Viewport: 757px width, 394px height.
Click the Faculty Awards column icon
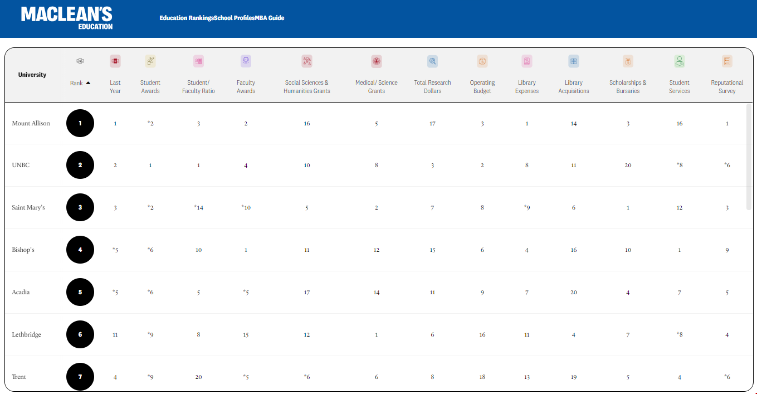click(x=246, y=61)
